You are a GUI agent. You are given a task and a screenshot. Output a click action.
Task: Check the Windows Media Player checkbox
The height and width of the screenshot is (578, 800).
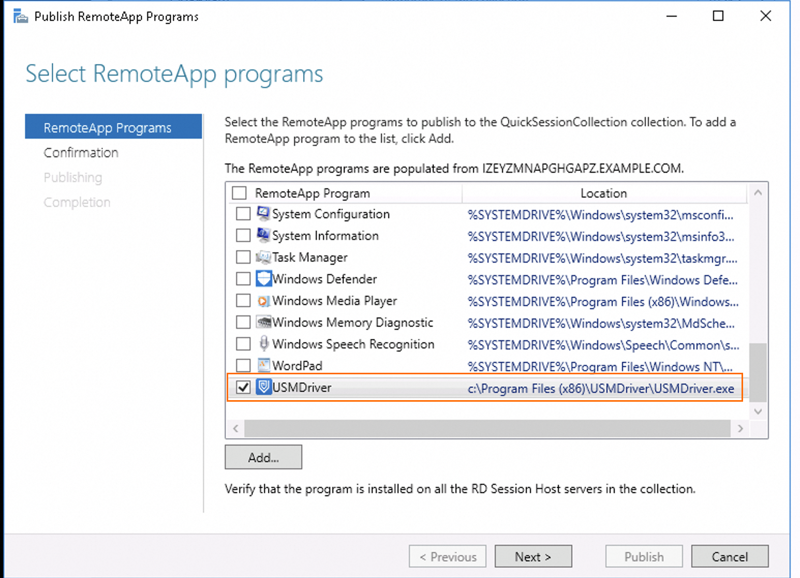243,300
